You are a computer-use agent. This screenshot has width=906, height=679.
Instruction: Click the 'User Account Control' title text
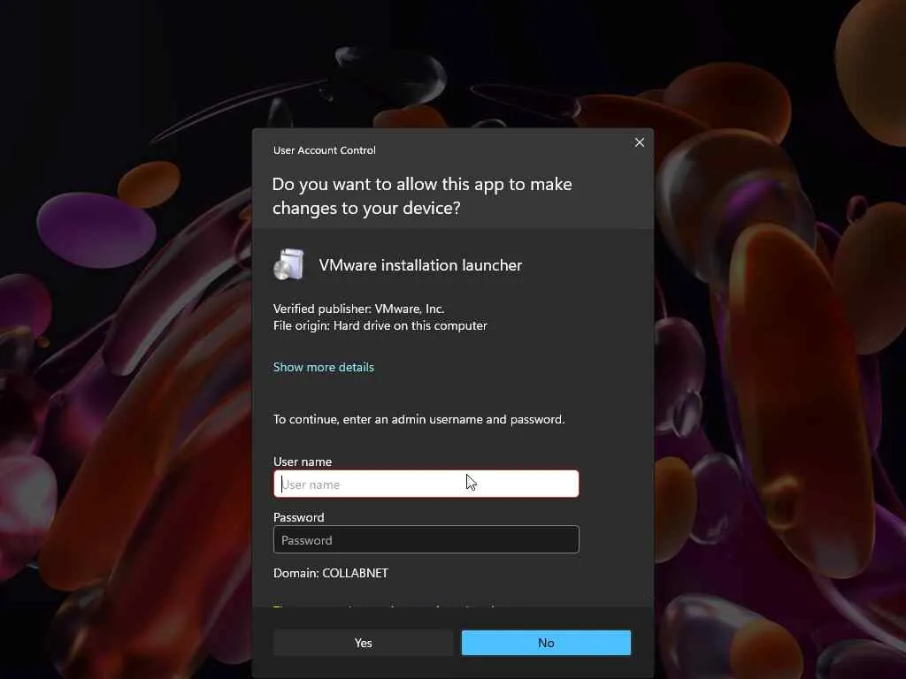pyautogui.click(x=324, y=150)
